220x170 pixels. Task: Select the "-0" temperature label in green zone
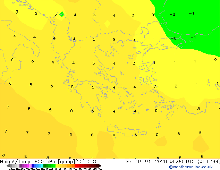(x=174, y=38)
